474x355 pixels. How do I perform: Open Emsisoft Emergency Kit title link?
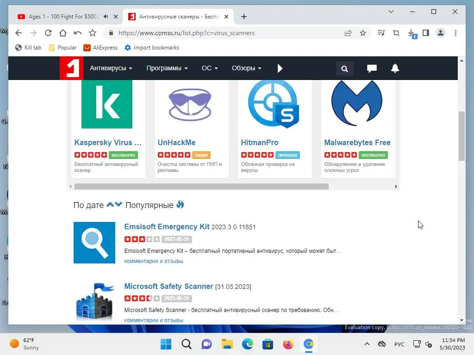tap(167, 226)
